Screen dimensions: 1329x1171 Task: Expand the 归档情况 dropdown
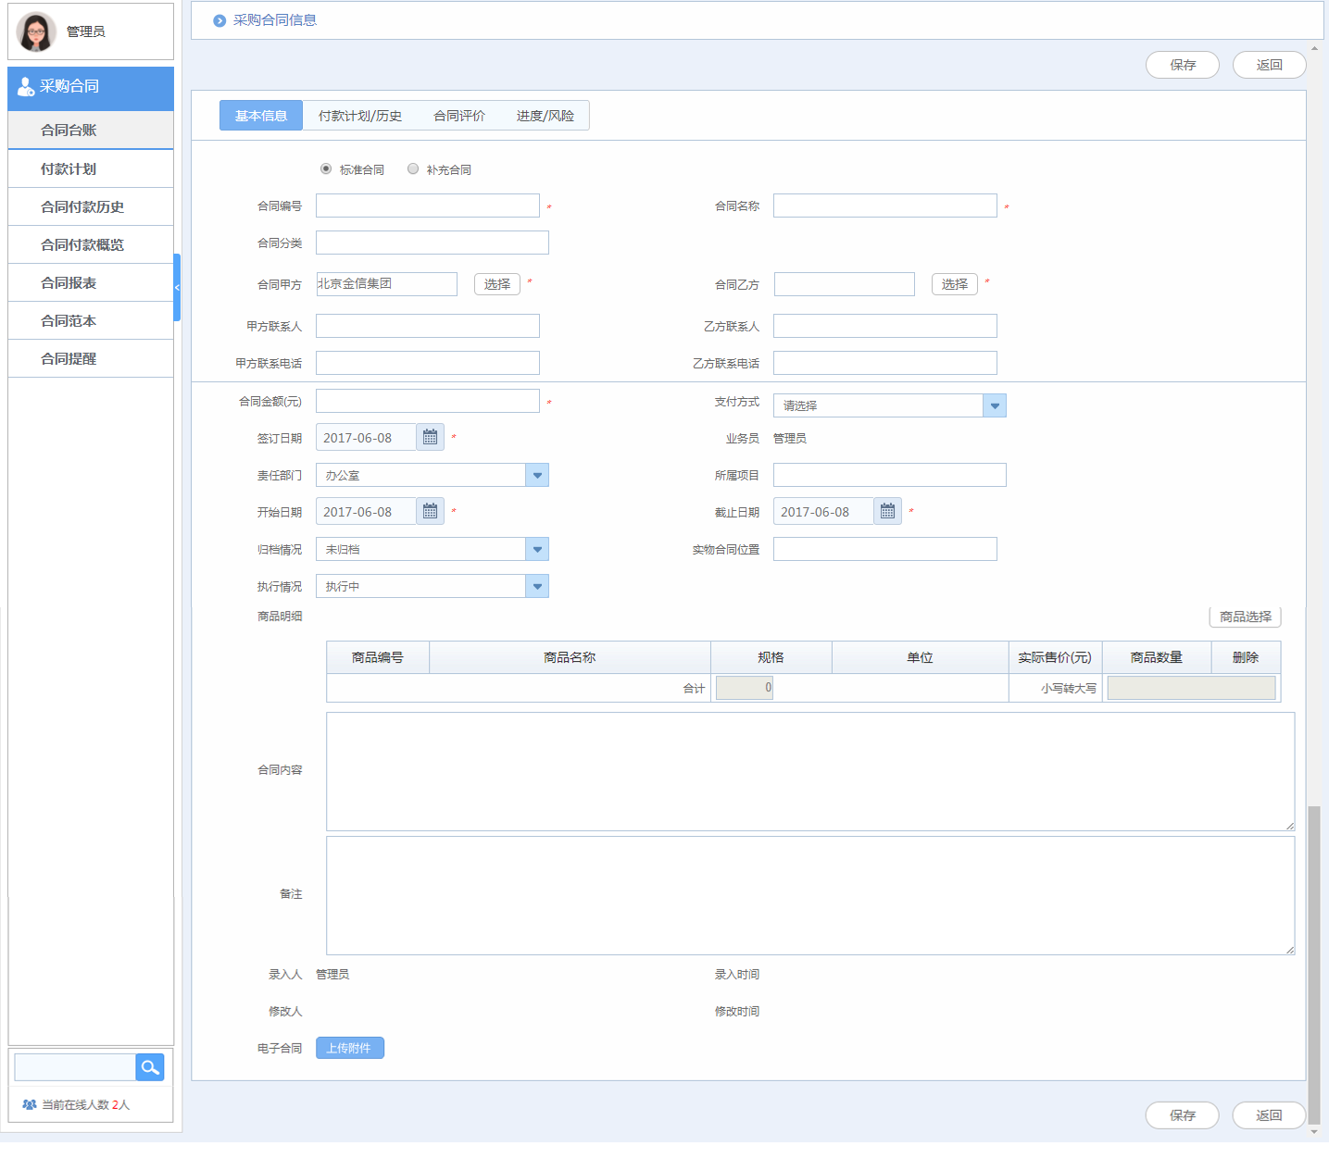coord(536,549)
